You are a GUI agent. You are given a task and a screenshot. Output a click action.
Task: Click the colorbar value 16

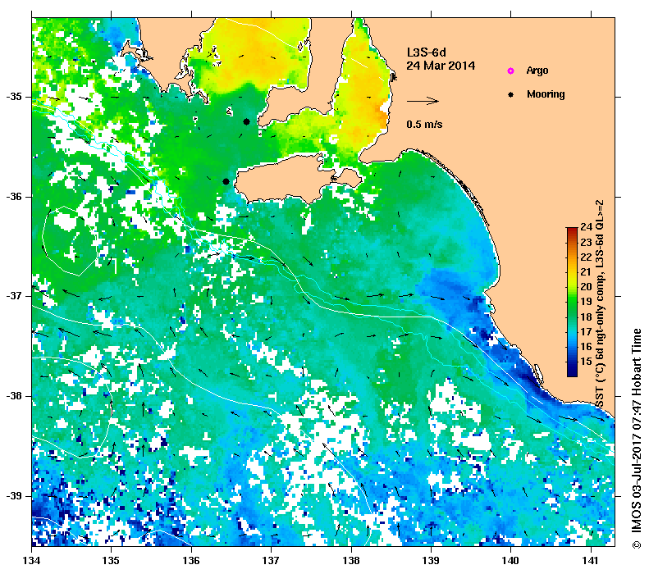point(586,347)
